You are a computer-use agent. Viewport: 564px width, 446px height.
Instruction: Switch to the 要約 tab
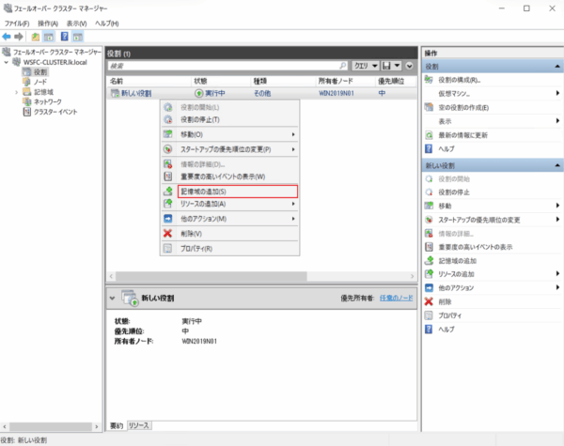117,425
